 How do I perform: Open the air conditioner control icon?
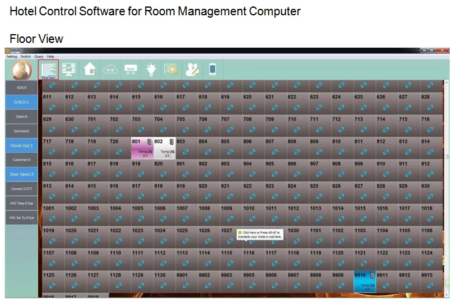pyautogui.click(x=131, y=69)
